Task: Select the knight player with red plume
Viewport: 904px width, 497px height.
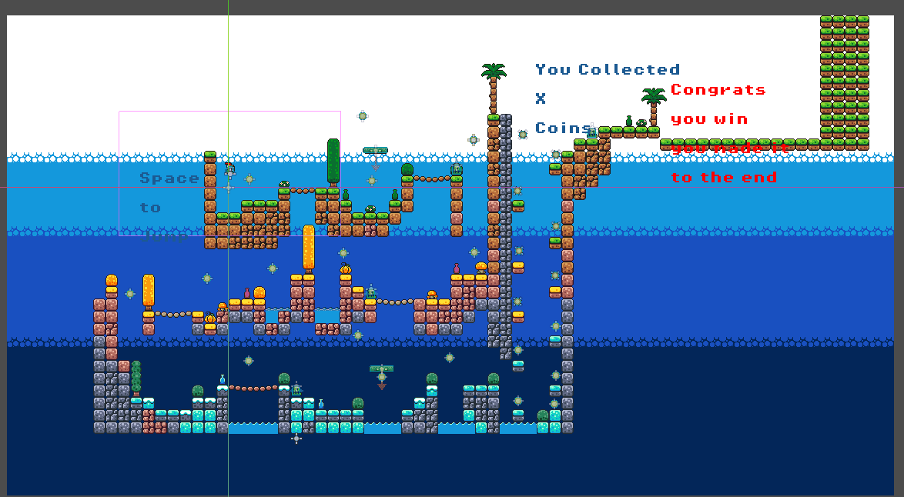Action: click(230, 169)
